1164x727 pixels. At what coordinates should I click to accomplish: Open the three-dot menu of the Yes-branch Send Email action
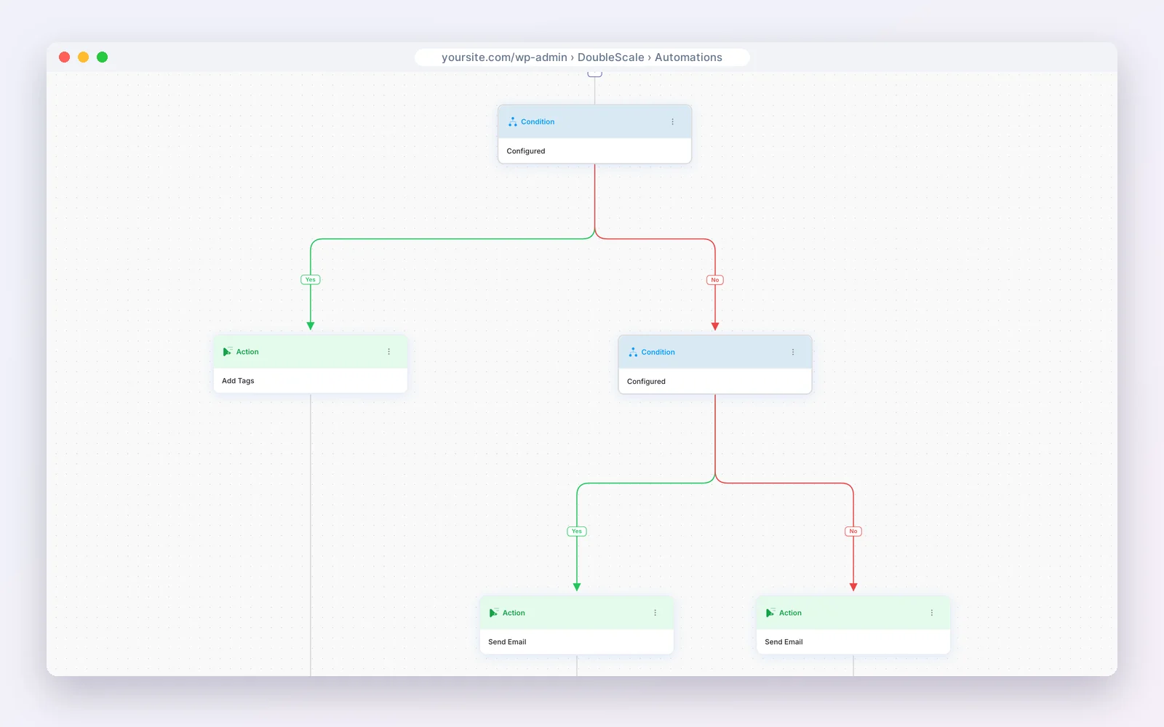(655, 613)
